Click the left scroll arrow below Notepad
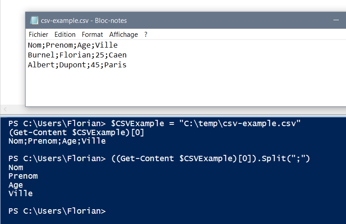This screenshot has height=224, width=346. point(5,110)
